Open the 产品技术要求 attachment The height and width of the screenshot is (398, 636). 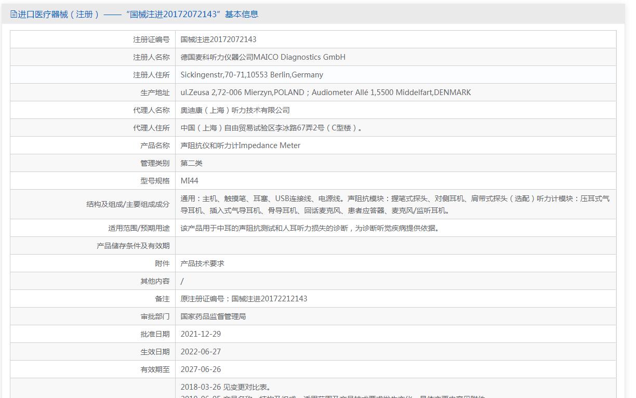point(203,263)
